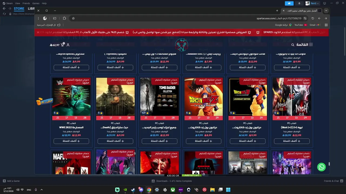Open the cart icon showing 62,97
Screen dimensions: 346x194
(57, 45)
